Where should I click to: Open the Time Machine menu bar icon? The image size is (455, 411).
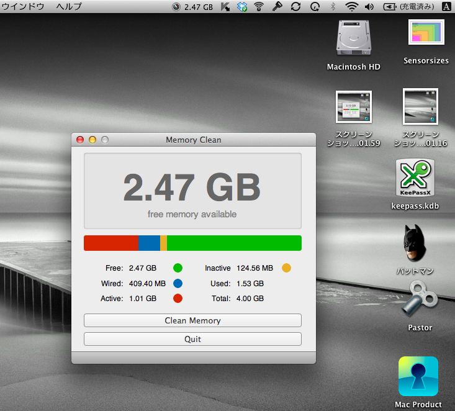(315, 7)
